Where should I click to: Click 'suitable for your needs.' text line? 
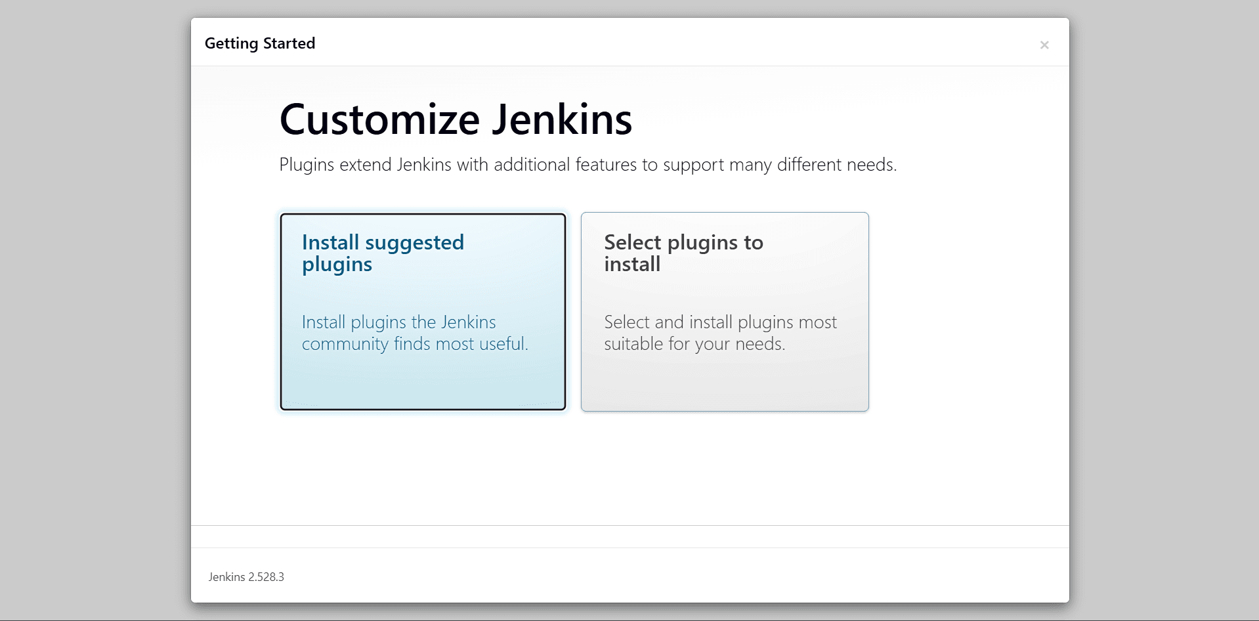694,344
